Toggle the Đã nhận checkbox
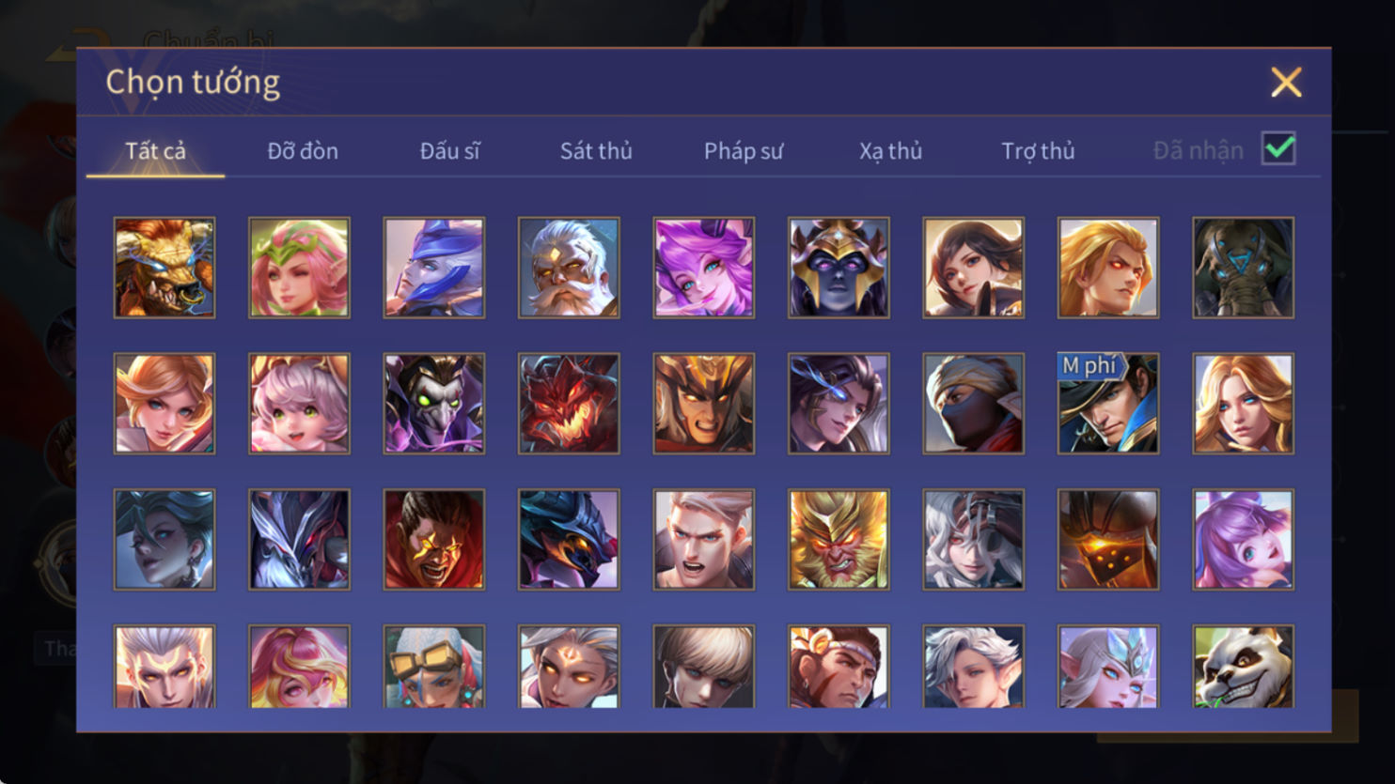This screenshot has height=784, width=1395. [x=1278, y=148]
